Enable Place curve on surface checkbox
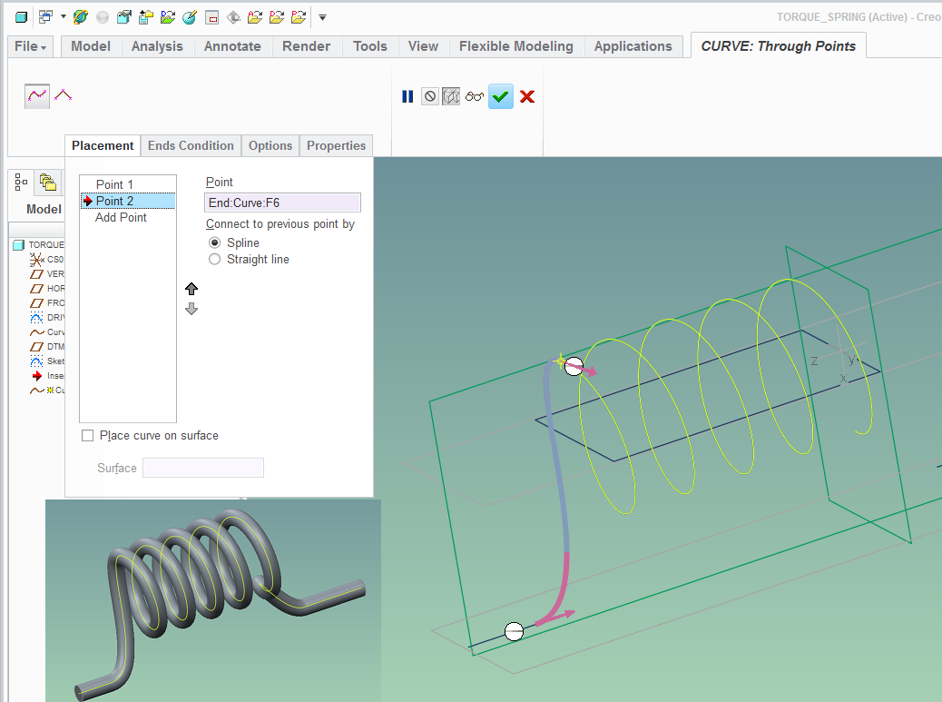This screenshot has height=702, width=942. coord(88,436)
